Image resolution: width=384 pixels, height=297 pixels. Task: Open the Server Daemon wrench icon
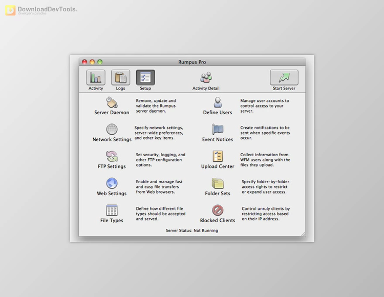pyautogui.click(x=112, y=102)
